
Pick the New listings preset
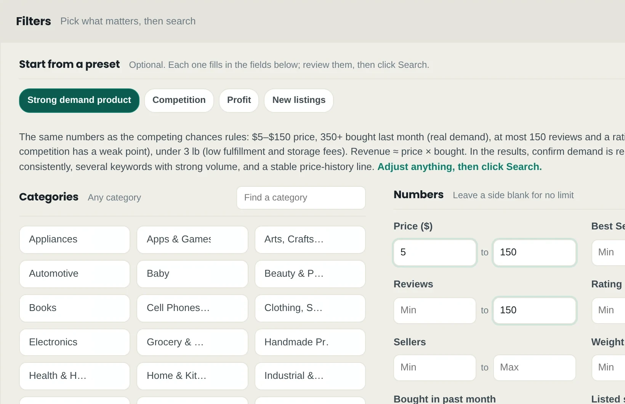pos(299,101)
